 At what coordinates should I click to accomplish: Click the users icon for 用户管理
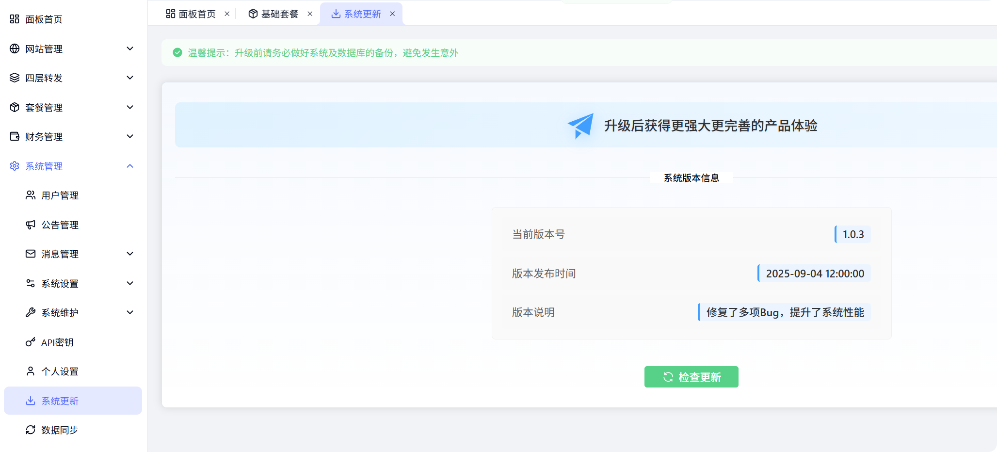31,195
